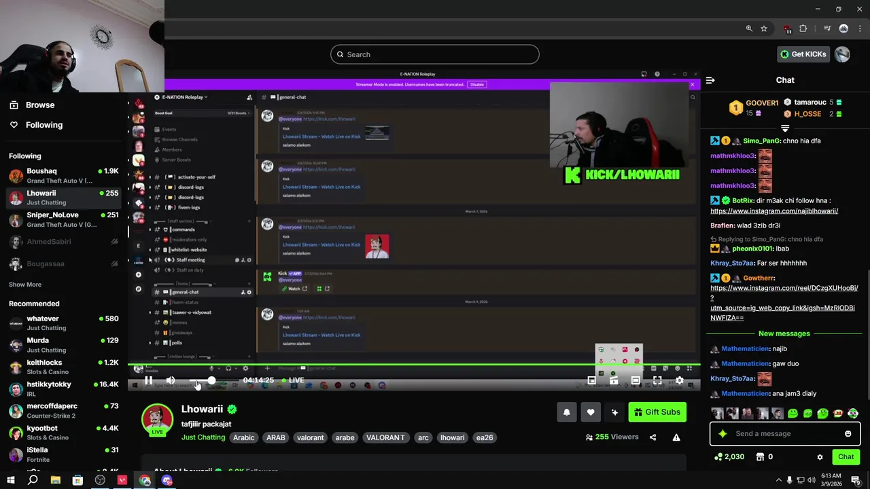Image resolution: width=870 pixels, height=489 pixels.
Task: Insert the red angry quick emote
Action: point(838,413)
